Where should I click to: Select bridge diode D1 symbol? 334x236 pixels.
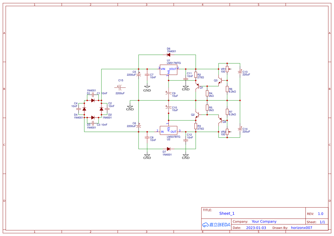point(93,100)
